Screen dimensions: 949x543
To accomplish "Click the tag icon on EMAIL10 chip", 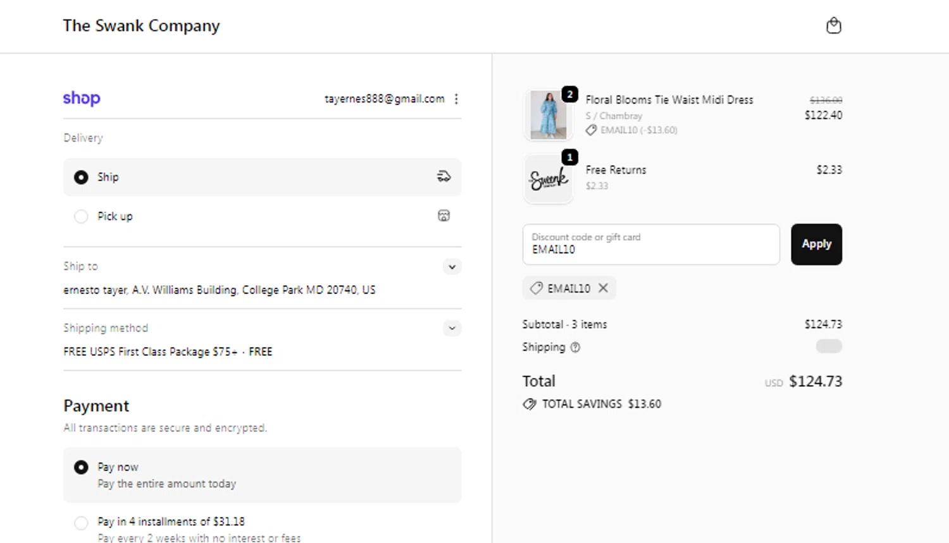I will click(536, 288).
